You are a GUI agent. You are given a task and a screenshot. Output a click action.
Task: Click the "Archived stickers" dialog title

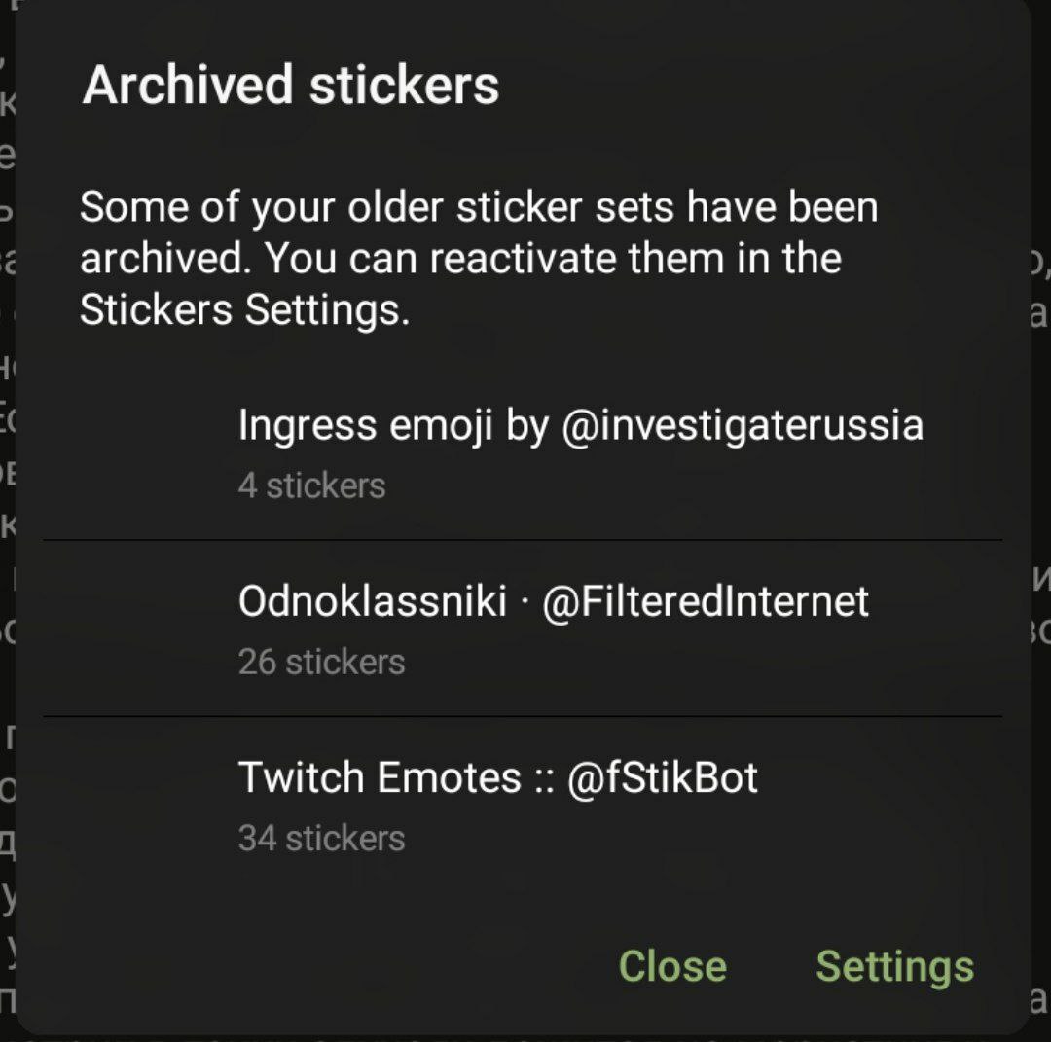291,85
